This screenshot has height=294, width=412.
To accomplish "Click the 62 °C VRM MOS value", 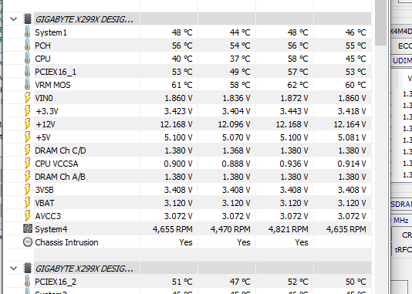I will click(x=298, y=85).
